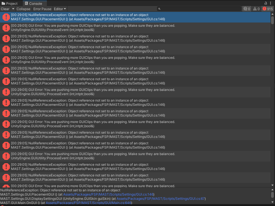Viewport: 275px width, 206px height.
Task: Click the details pane scroll-down arrow
Action: coord(272,202)
